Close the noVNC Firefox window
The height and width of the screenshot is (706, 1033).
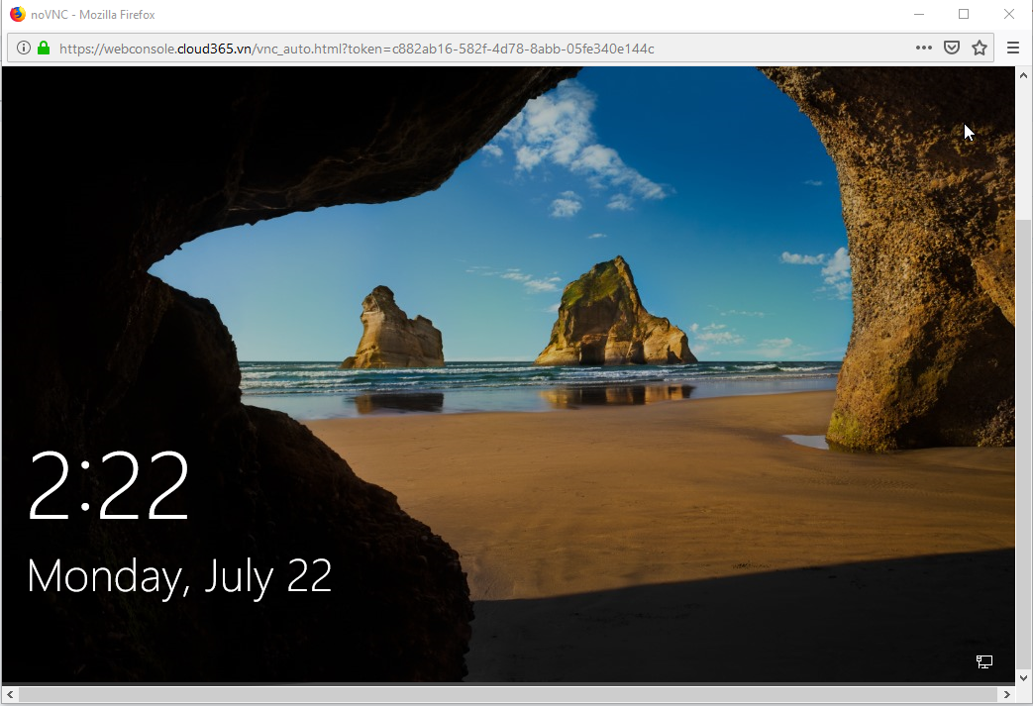pos(1008,14)
